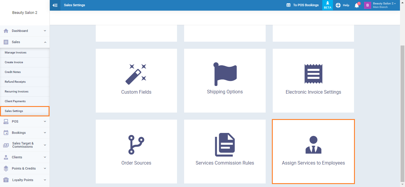The height and width of the screenshot is (187, 405).
Task: Expand Sales Target & Commissions chevron
Action: [x=45, y=145]
